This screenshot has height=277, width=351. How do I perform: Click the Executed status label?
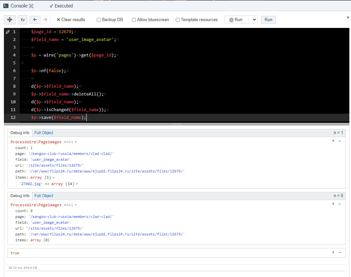pyautogui.click(x=61, y=6)
